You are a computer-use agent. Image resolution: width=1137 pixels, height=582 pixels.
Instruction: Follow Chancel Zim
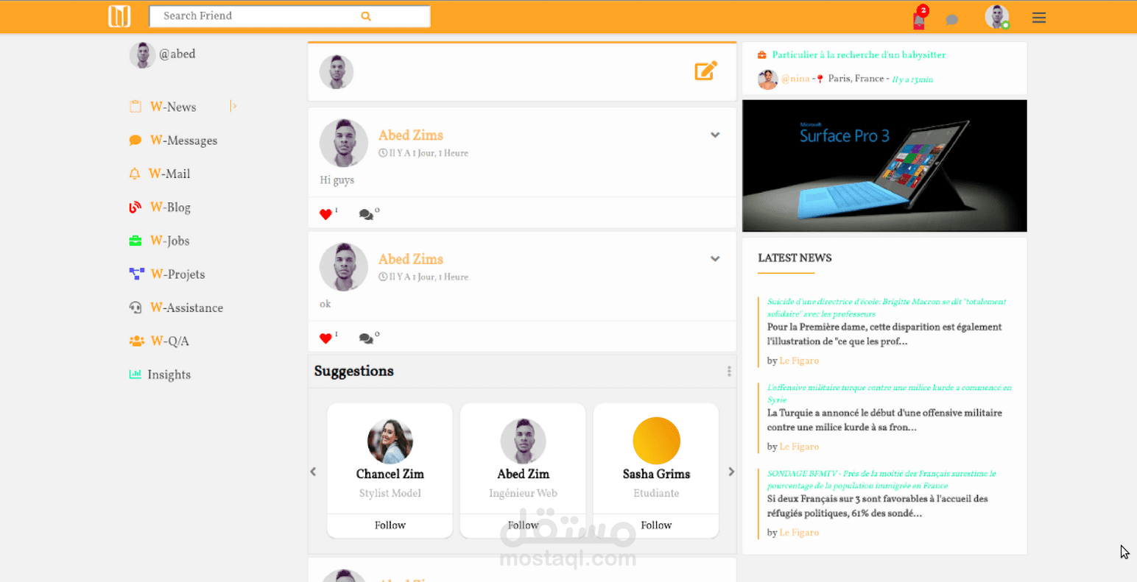pos(390,525)
